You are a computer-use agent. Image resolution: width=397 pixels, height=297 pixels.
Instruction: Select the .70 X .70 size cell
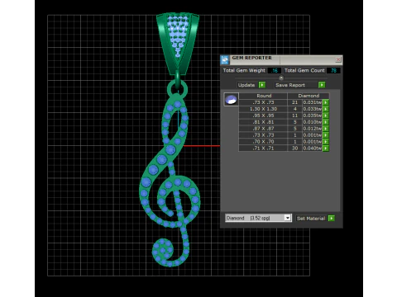coord(263,142)
